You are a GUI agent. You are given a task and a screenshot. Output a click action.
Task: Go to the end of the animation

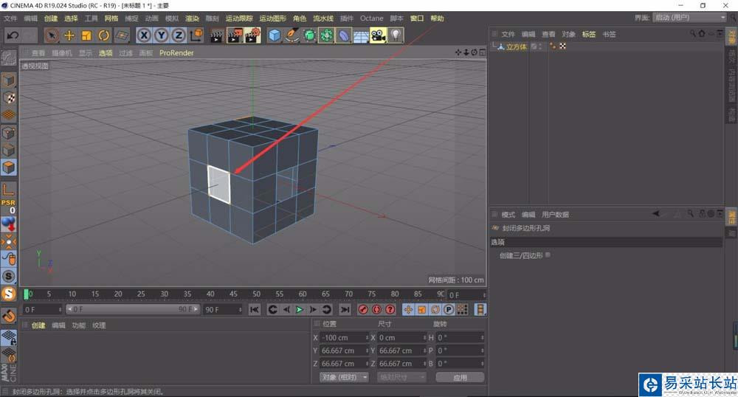click(x=345, y=309)
